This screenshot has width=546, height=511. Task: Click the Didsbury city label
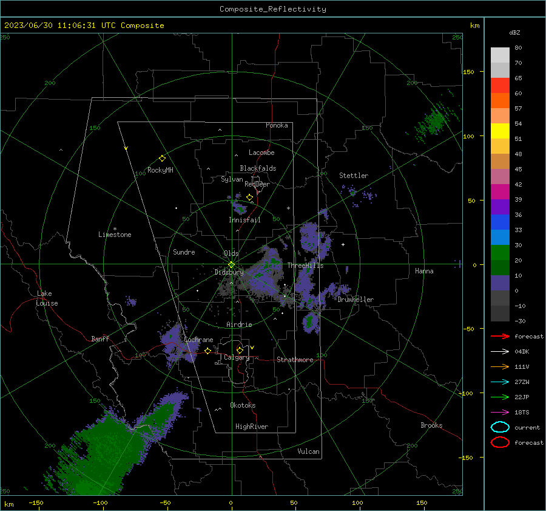[229, 272]
